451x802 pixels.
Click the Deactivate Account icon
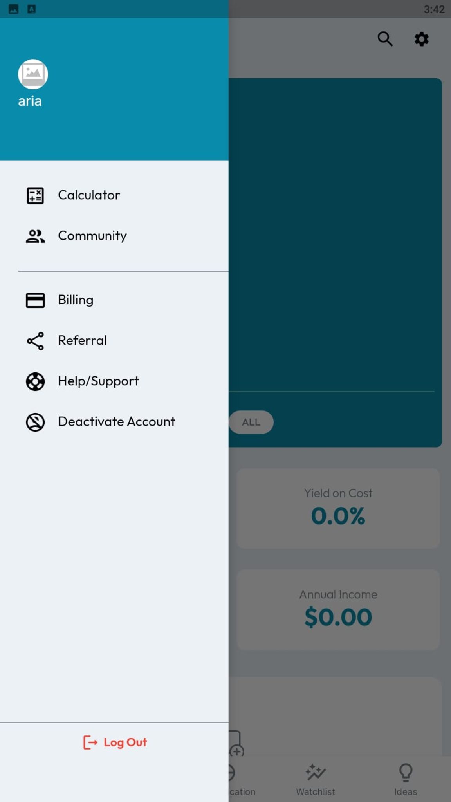34,422
